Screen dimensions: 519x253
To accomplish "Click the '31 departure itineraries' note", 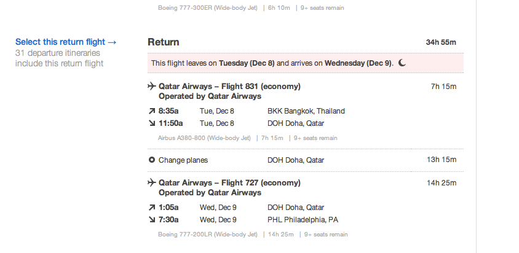I will [x=59, y=53].
